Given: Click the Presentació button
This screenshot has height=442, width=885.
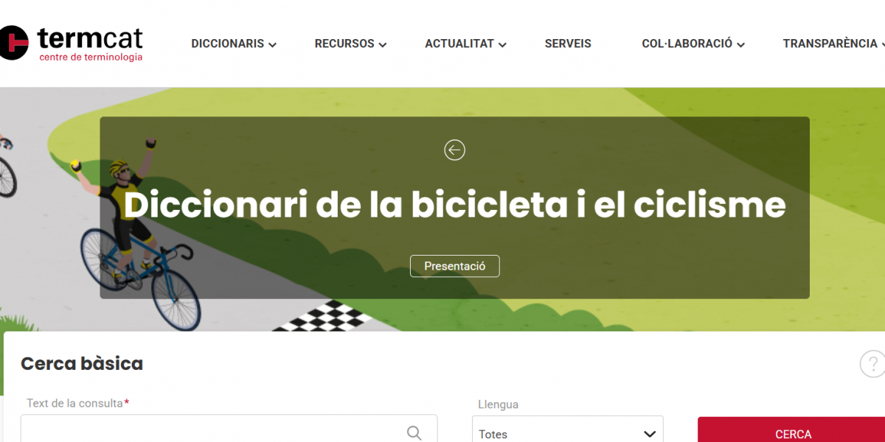Looking at the screenshot, I should [x=455, y=266].
